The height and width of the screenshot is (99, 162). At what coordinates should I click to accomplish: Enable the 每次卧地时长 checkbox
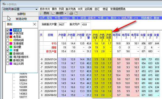click(8, 57)
